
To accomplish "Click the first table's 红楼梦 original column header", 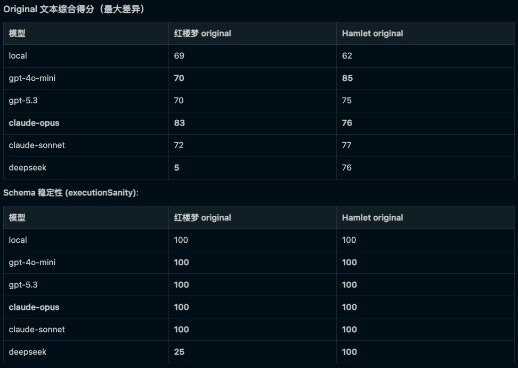I will click(203, 34).
